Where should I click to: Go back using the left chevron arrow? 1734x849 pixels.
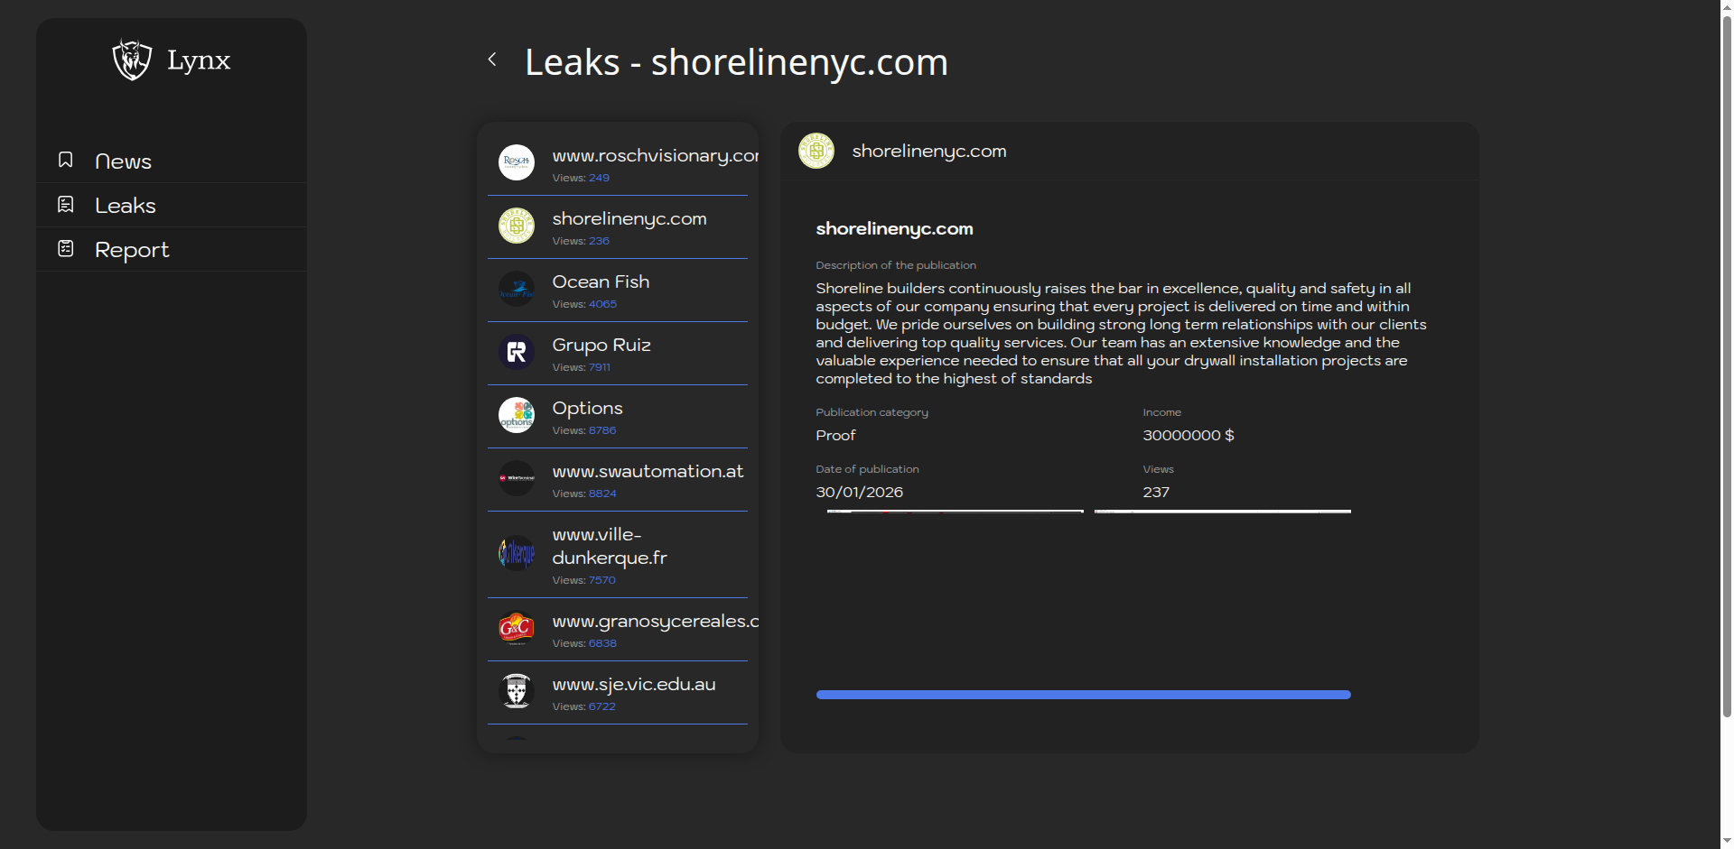tap(492, 60)
